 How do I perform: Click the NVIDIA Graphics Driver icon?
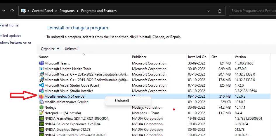[x=41, y=130]
